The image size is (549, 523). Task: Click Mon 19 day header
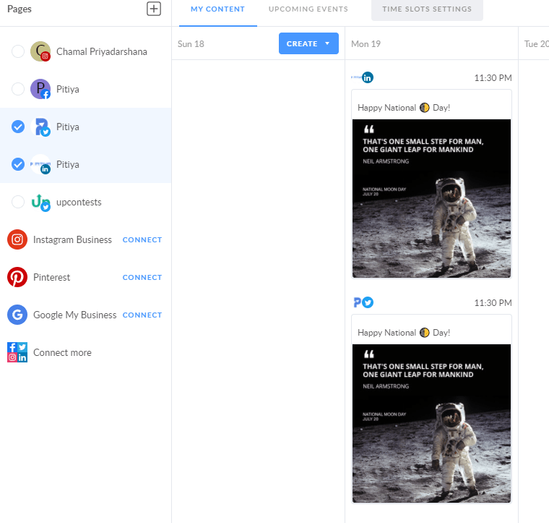(x=366, y=44)
